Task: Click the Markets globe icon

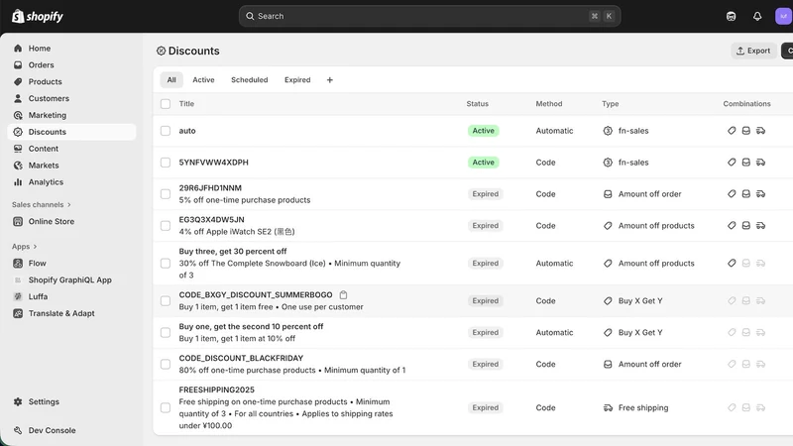Action: pos(18,165)
